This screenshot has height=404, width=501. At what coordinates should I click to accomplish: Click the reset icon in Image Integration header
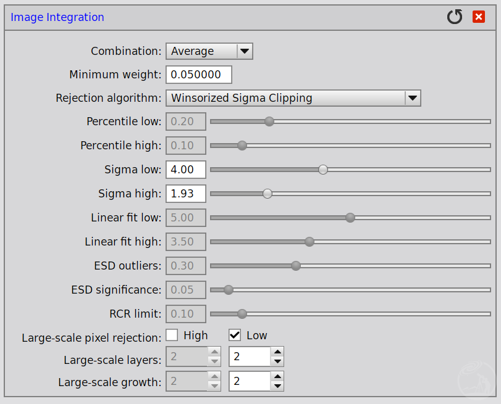tap(455, 17)
